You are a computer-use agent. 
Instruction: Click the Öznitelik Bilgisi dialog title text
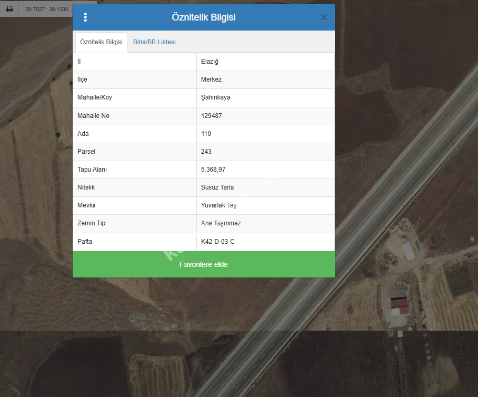203,17
